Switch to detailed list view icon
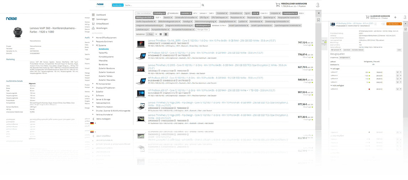 pos(166,35)
